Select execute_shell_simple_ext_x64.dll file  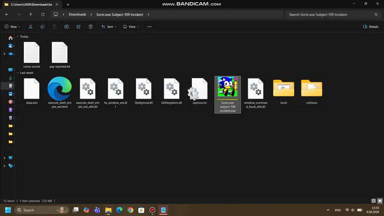[x=87, y=93]
